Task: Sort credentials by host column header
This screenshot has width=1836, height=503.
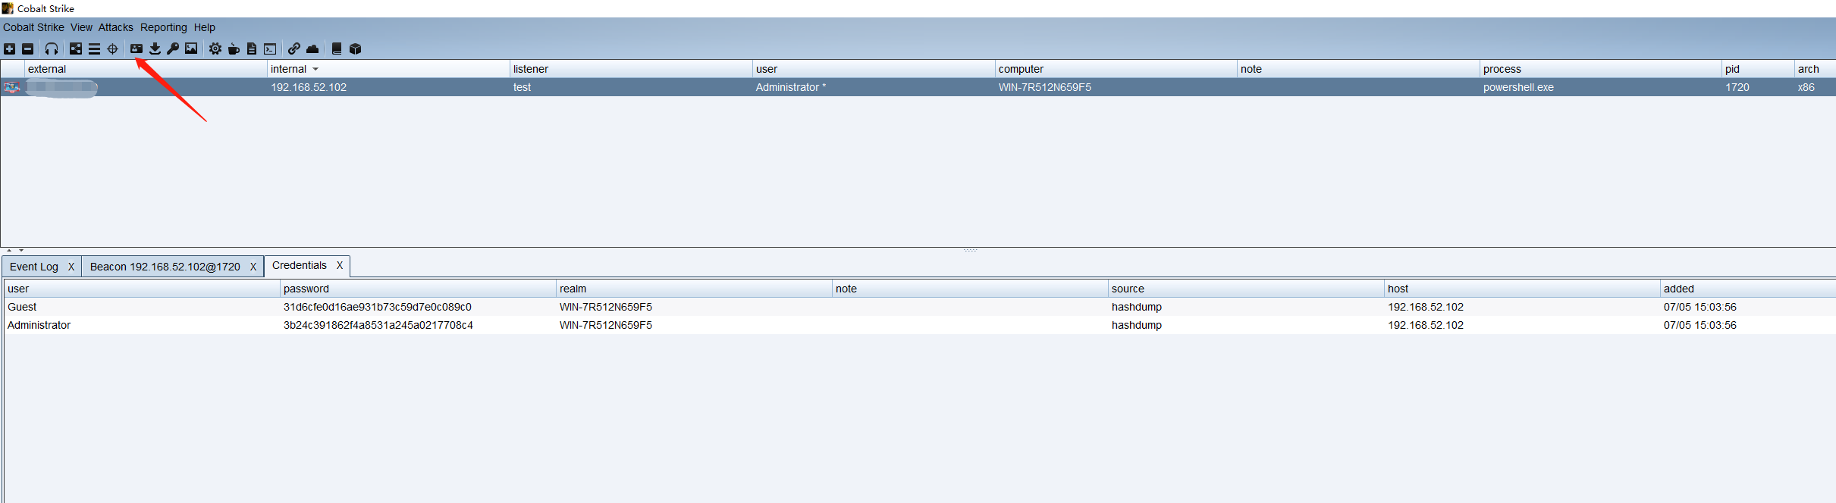Action: pos(1522,289)
